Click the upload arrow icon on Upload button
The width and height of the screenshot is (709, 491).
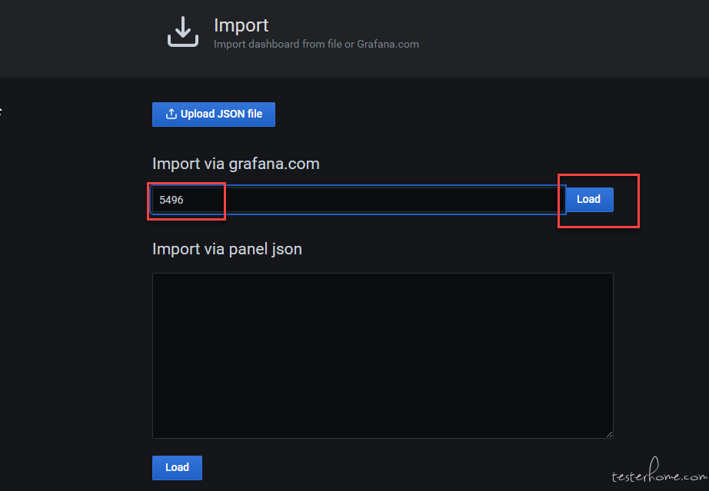pos(171,114)
